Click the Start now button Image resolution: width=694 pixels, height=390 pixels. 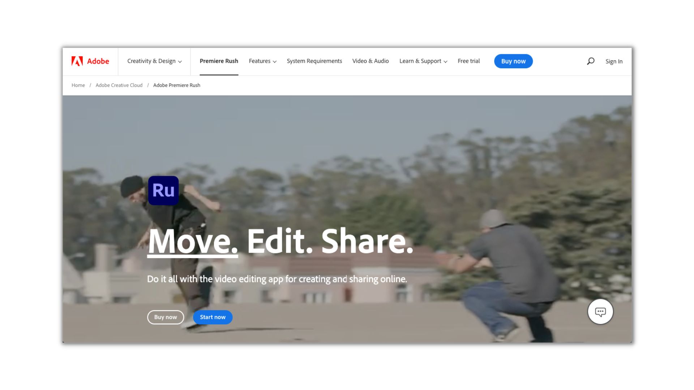tap(213, 317)
